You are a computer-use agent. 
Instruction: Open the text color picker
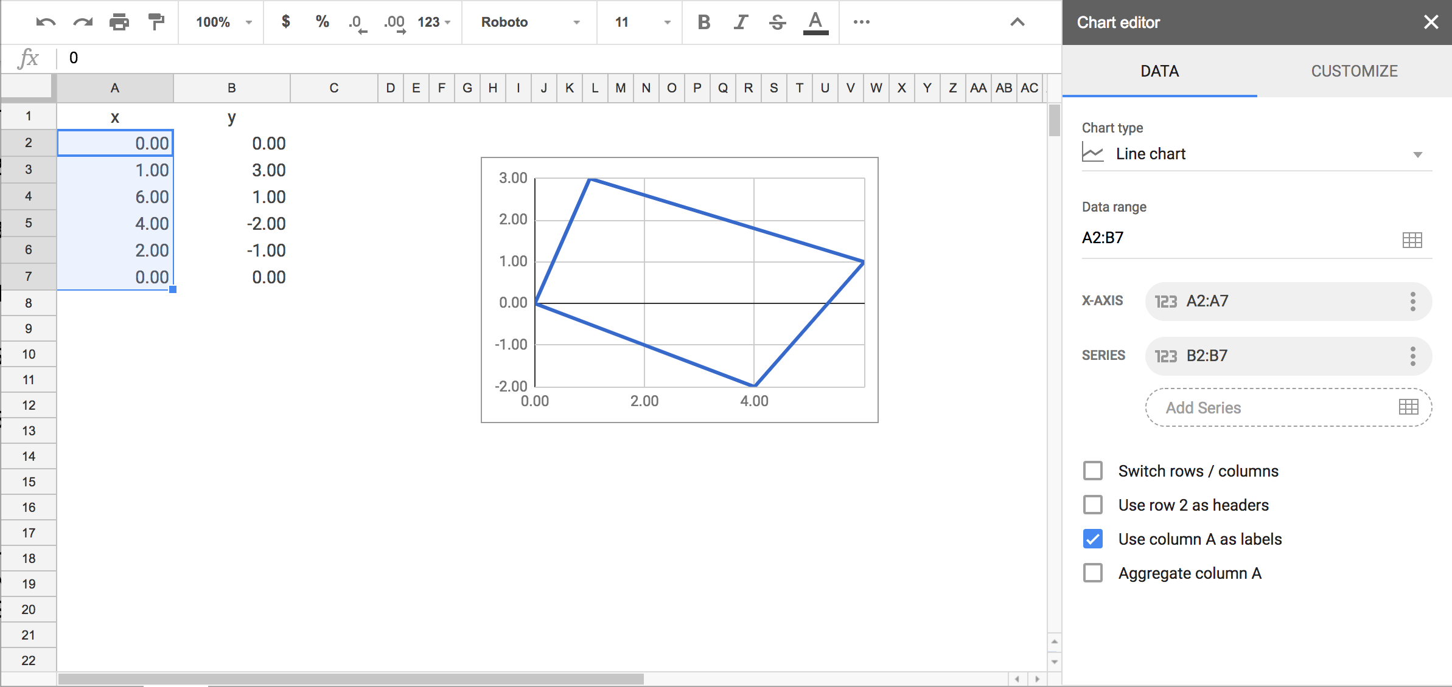pyautogui.click(x=815, y=23)
